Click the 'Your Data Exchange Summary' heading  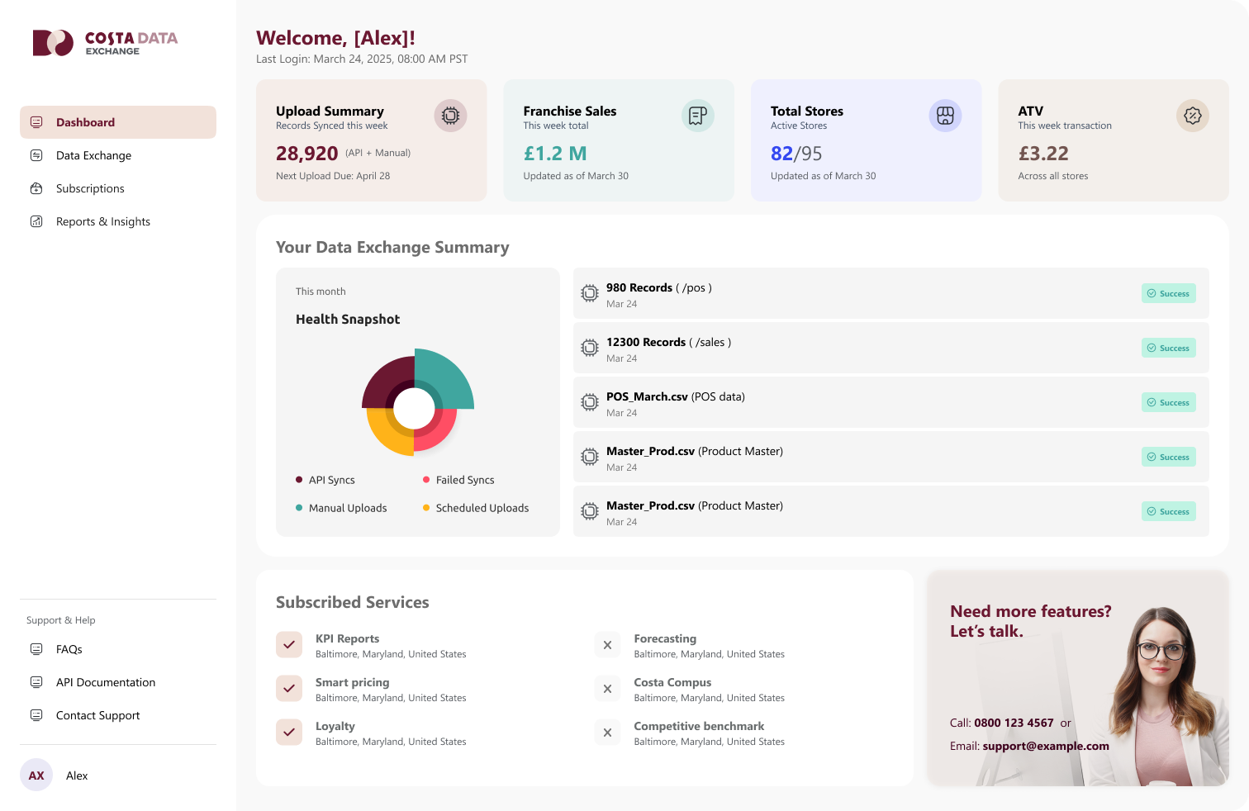click(x=392, y=248)
